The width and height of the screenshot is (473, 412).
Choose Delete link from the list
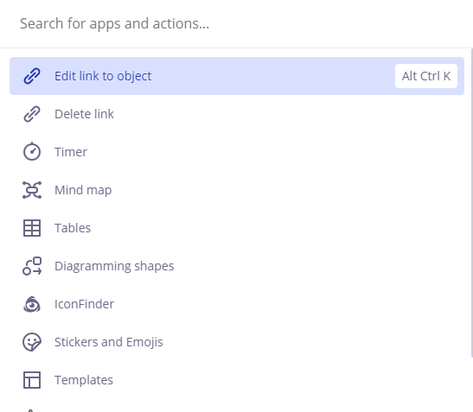(237, 114)
